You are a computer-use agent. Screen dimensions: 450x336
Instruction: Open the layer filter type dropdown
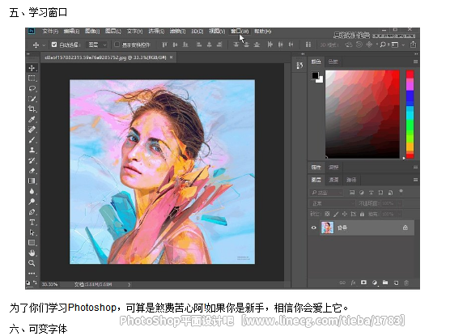click(327, 193)
